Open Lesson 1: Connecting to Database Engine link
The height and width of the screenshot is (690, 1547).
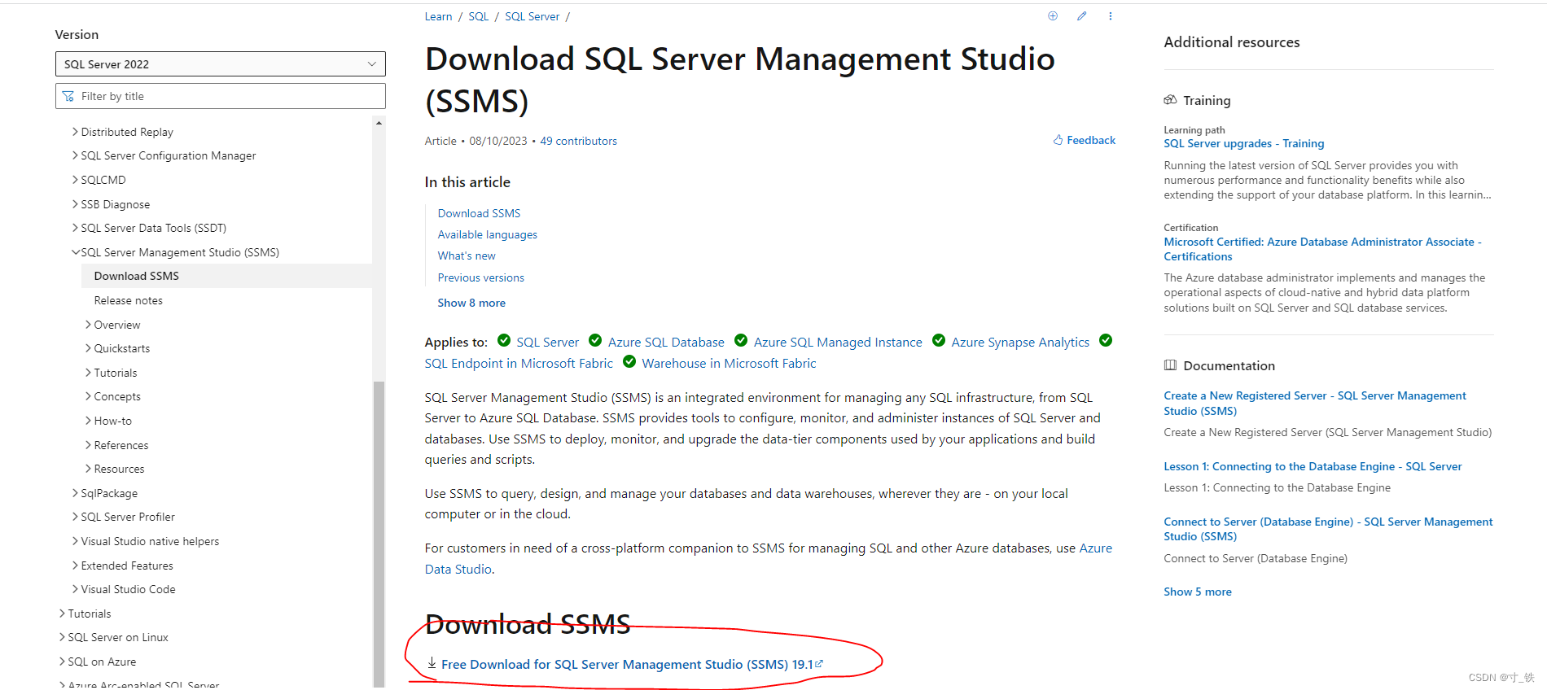1313,466
